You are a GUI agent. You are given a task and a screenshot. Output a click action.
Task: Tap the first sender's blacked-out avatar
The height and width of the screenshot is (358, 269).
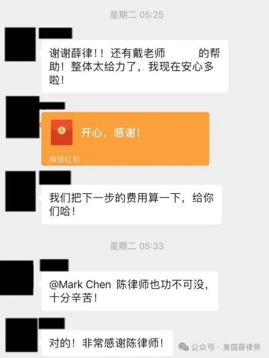click(20, 44)
